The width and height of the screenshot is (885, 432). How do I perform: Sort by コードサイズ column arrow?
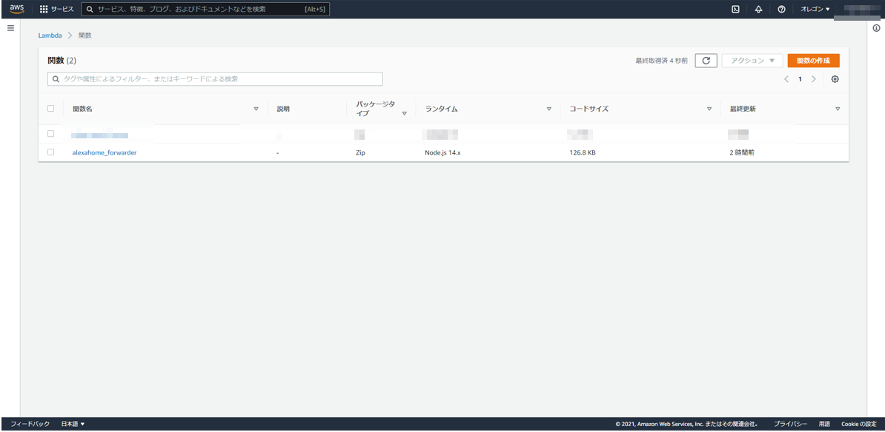(709, 109)
